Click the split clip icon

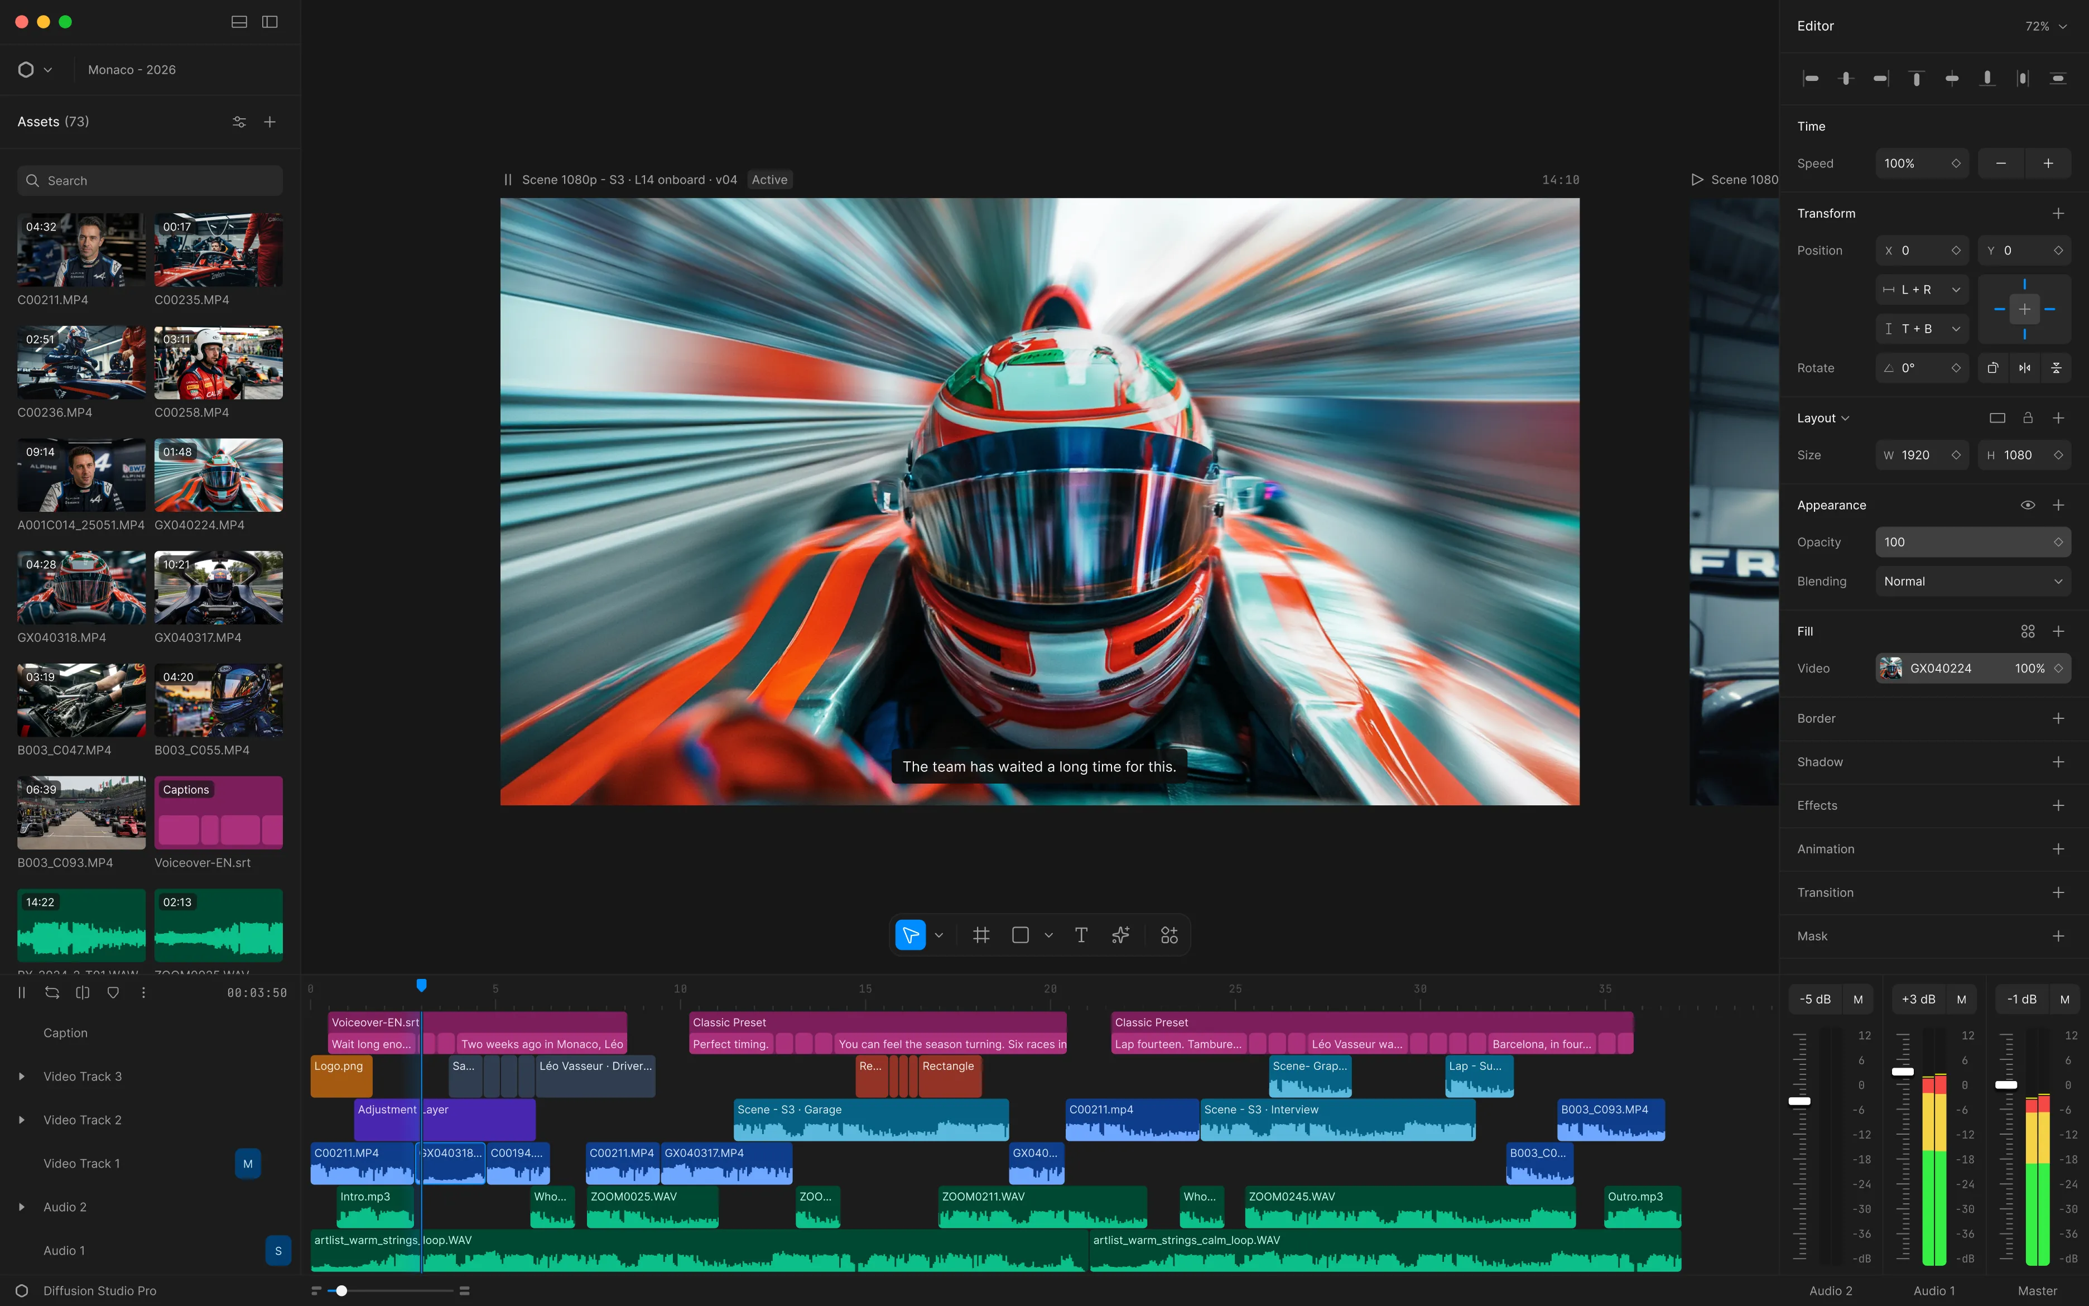(x=83, y=992)
